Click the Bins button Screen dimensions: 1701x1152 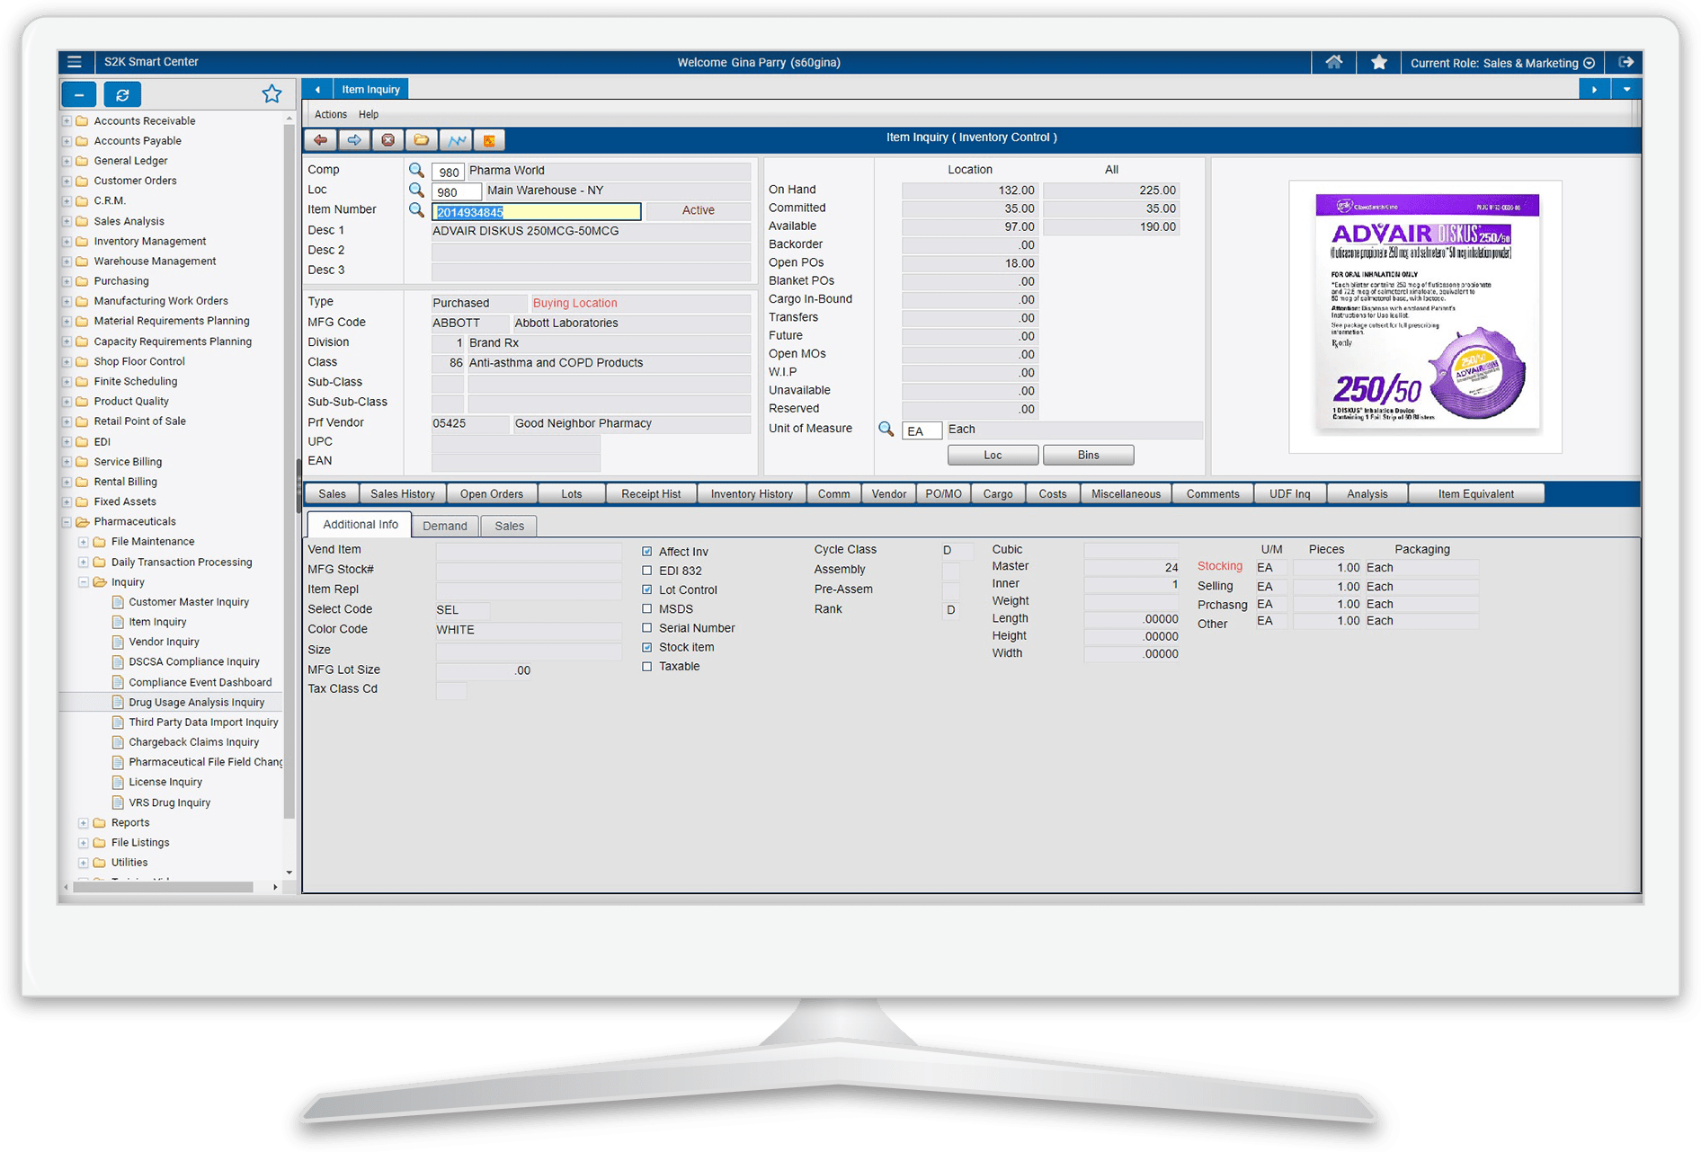tap(1088, 455)
